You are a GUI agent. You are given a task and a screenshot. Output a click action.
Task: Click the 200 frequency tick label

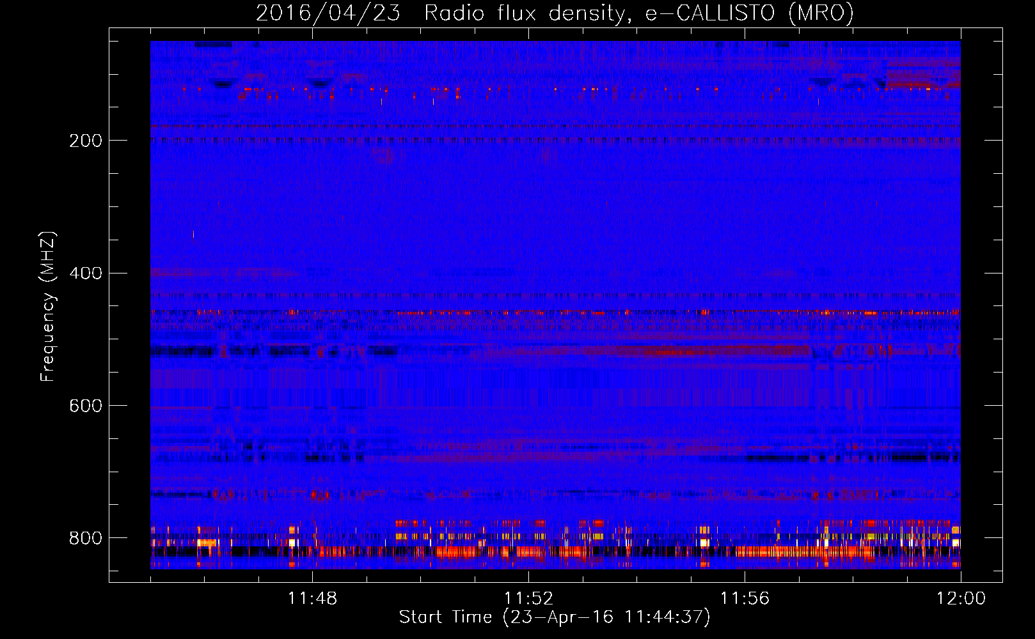coord(86,141)
